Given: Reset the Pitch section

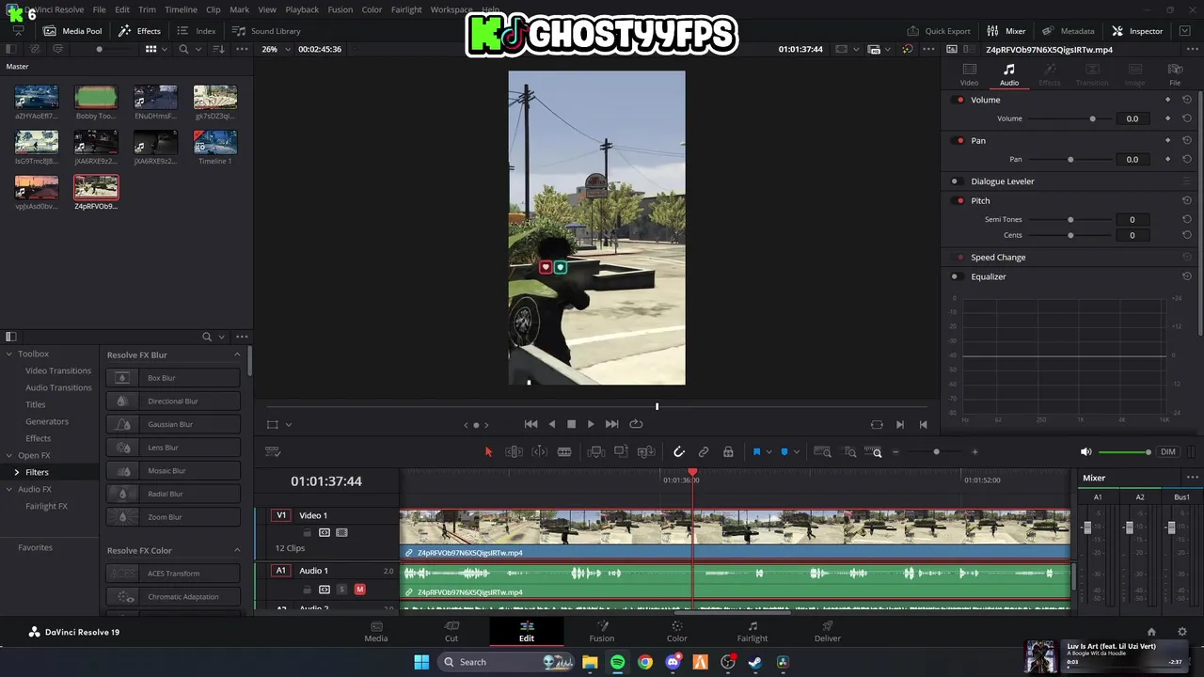Looking at the screenshot, I should tap(1187, 200).
